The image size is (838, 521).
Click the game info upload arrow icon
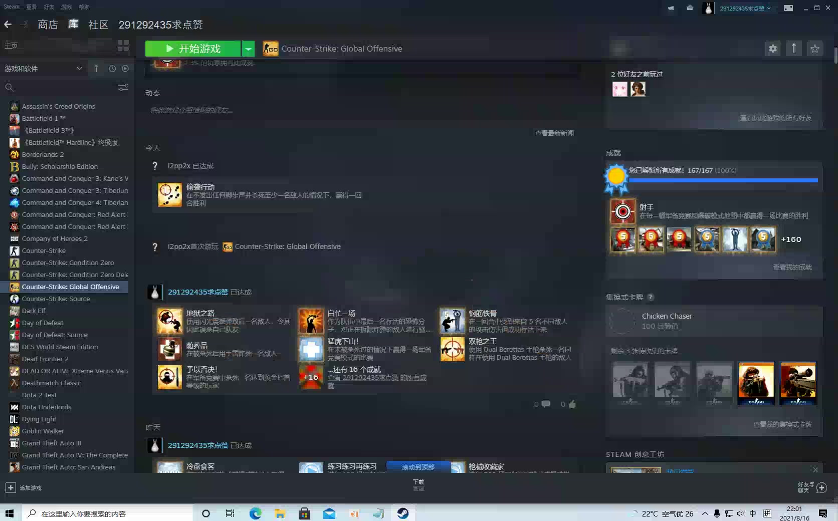pos(794,49)
